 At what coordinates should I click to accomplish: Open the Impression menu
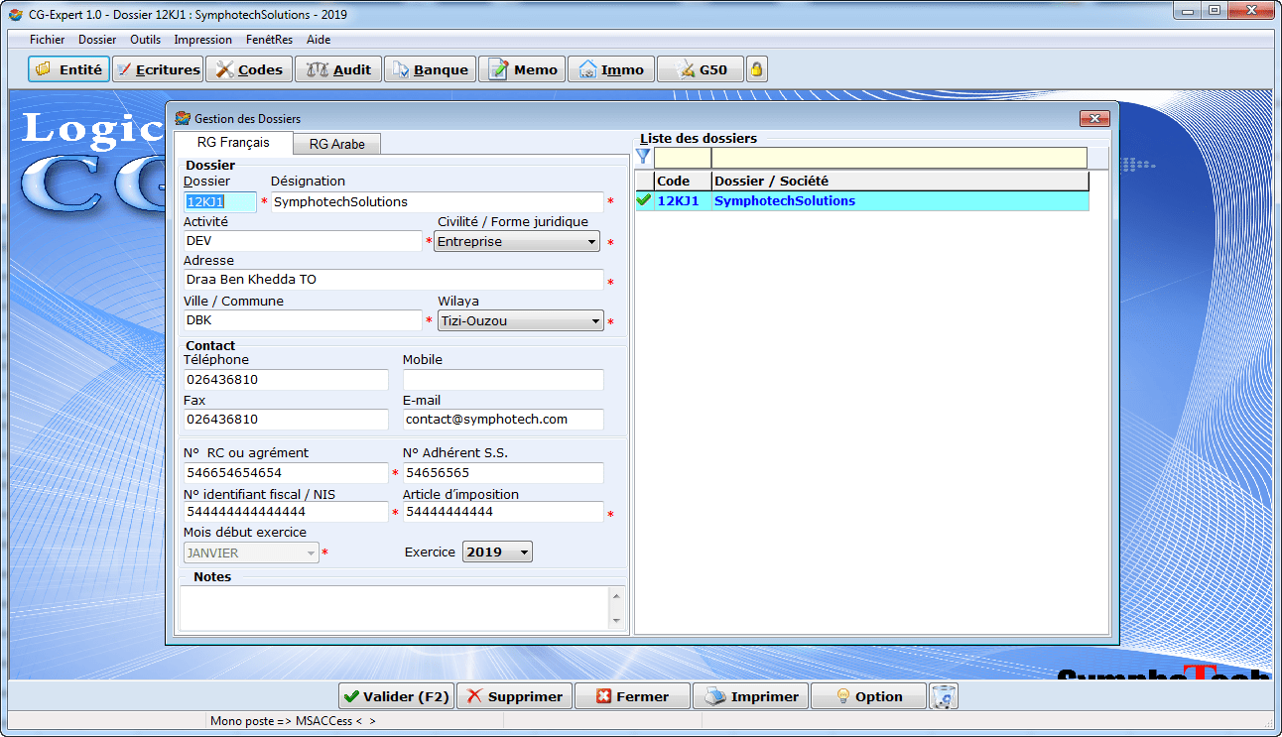point(202,40)
